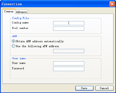Click the Config File group heading

(x=20, y=18)
